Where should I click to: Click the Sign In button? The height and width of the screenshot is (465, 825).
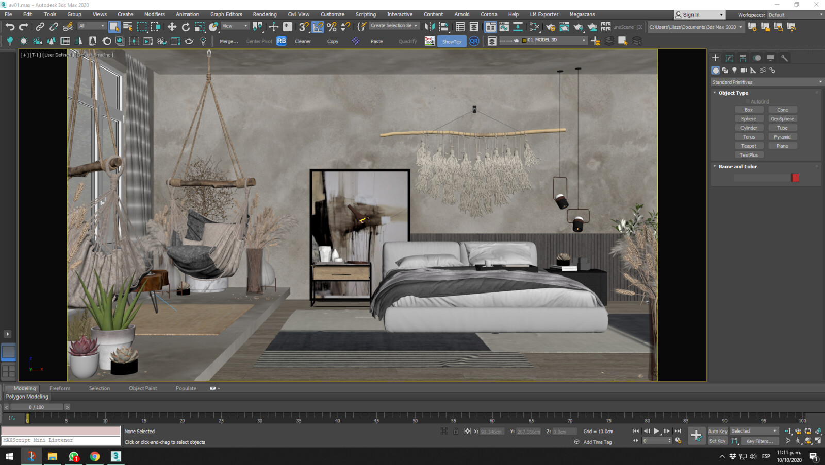coord(699,15)
